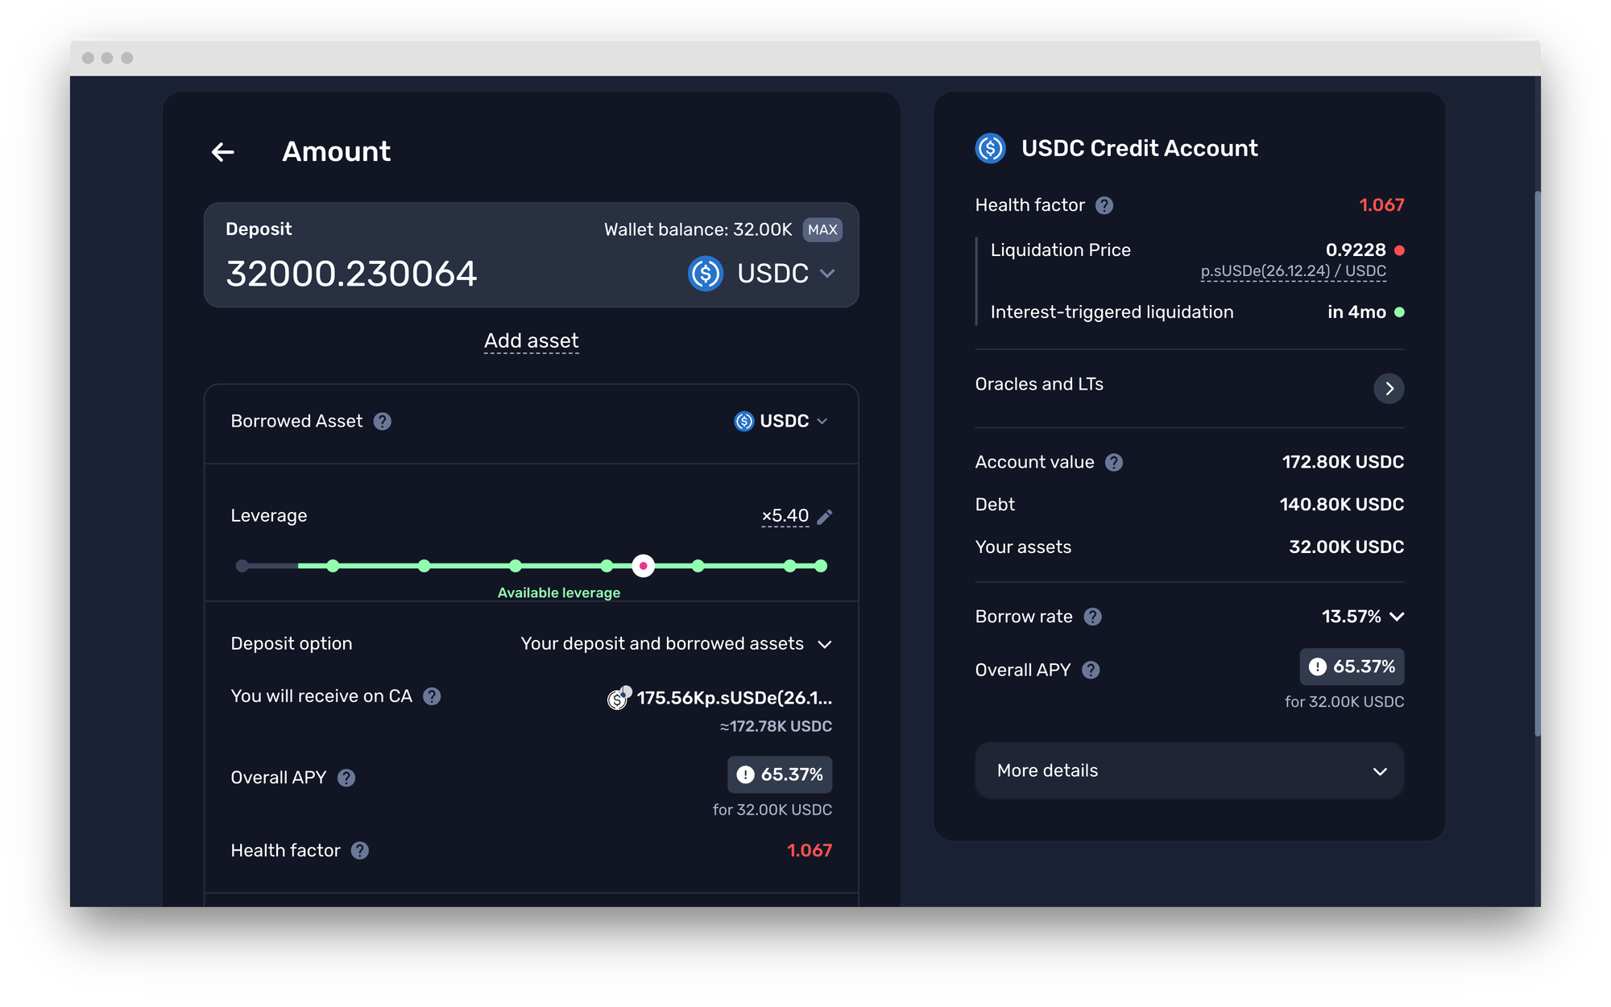Click help icon beside left panel Overall APY
Screen dimensions: 1611x1007
pyautogui.click(x=346, y=778)
